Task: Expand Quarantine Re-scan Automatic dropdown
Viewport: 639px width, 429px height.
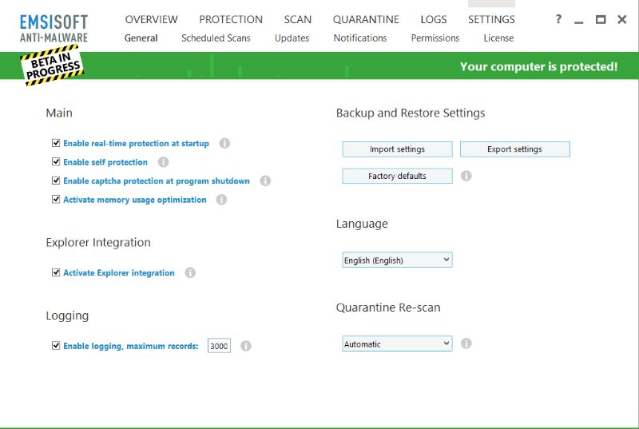Action: pos(397,344)
